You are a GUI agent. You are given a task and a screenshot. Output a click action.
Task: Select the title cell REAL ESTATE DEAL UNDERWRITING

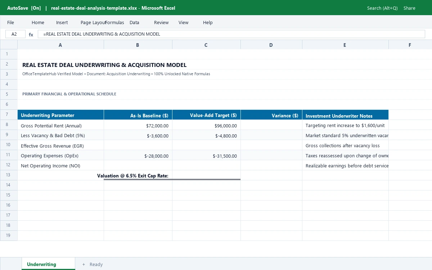tap(104, 65)
